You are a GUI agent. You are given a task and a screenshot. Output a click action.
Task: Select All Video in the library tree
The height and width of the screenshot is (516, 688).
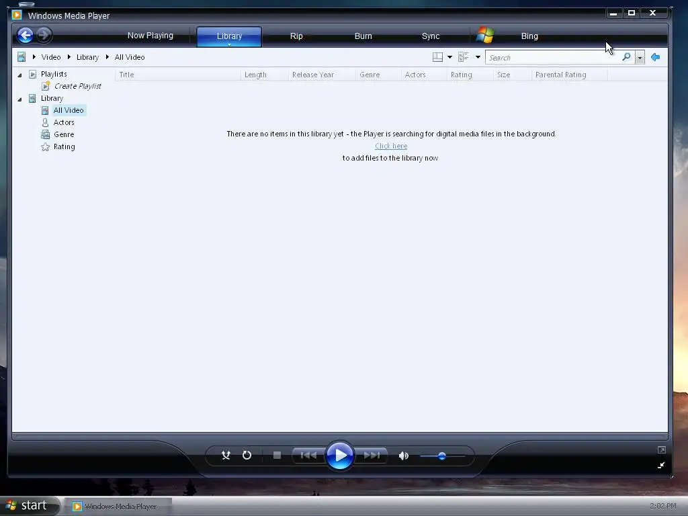point(69,110)
